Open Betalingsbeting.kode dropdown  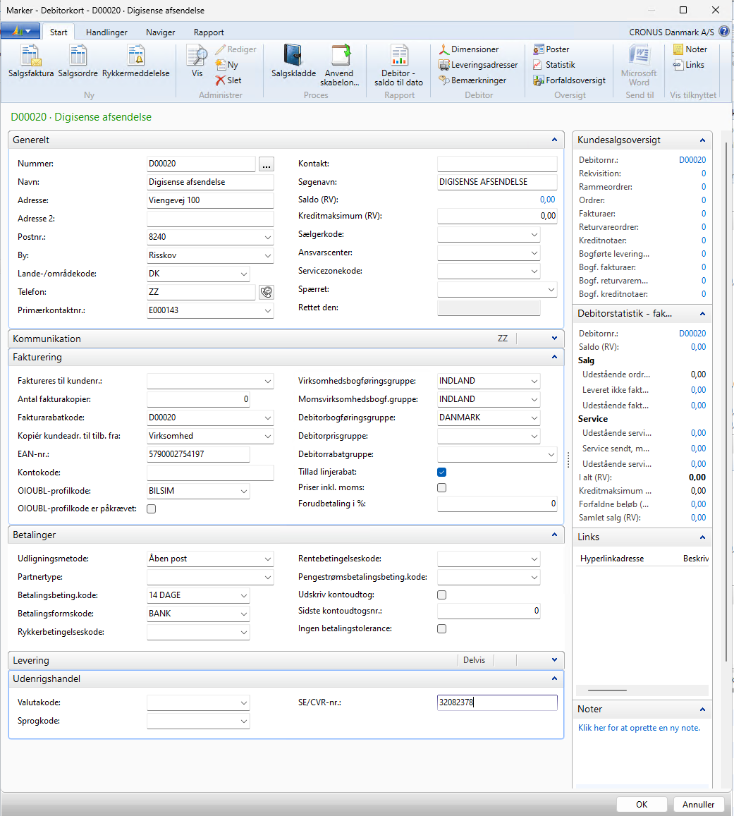(243, 595)
